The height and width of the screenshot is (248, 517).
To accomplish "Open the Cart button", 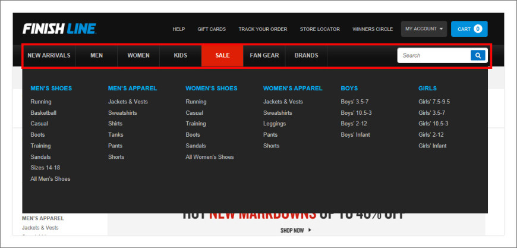I will pos(469,29).
